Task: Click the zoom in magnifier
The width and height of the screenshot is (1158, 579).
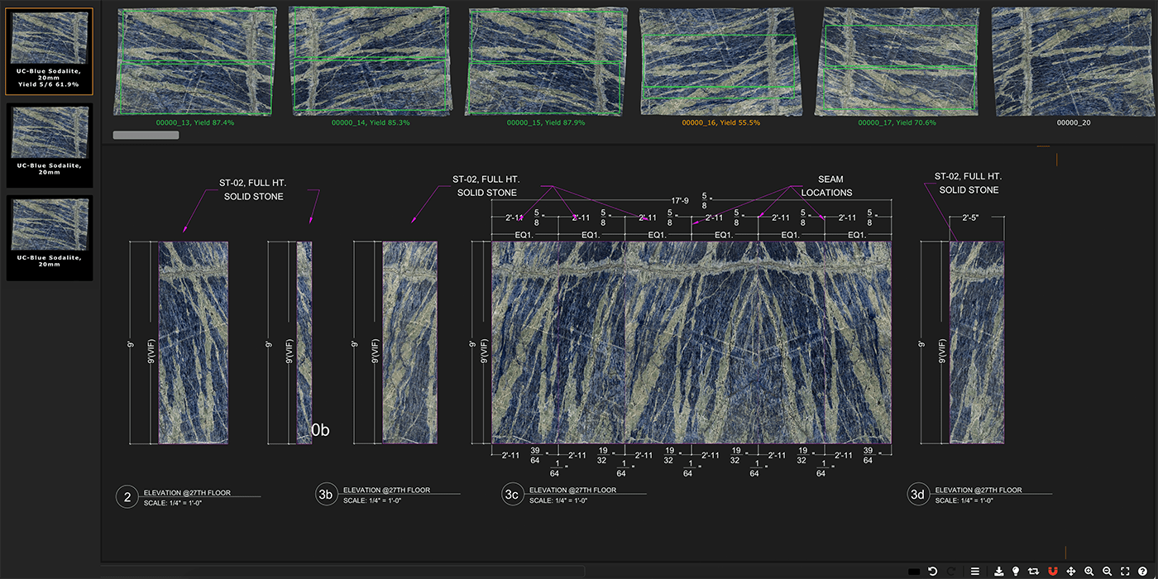Action: click(x=1089, y=572)
